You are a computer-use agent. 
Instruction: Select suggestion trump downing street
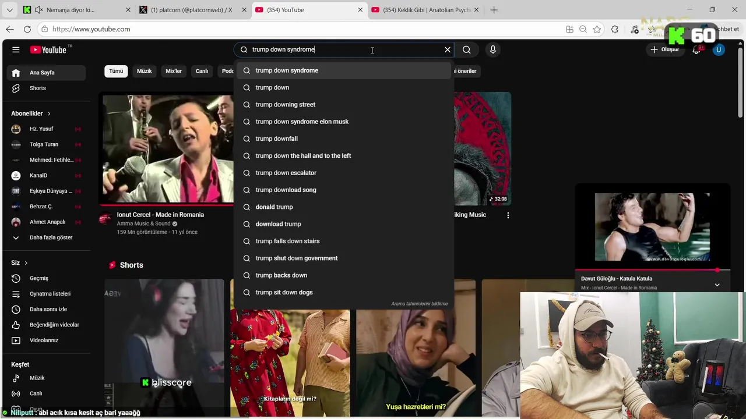pyautogui.click(x=344, y=105)
